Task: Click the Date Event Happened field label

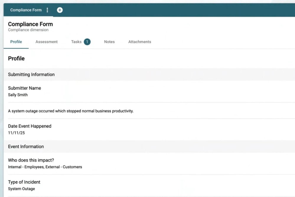Action: pos(30,126)
